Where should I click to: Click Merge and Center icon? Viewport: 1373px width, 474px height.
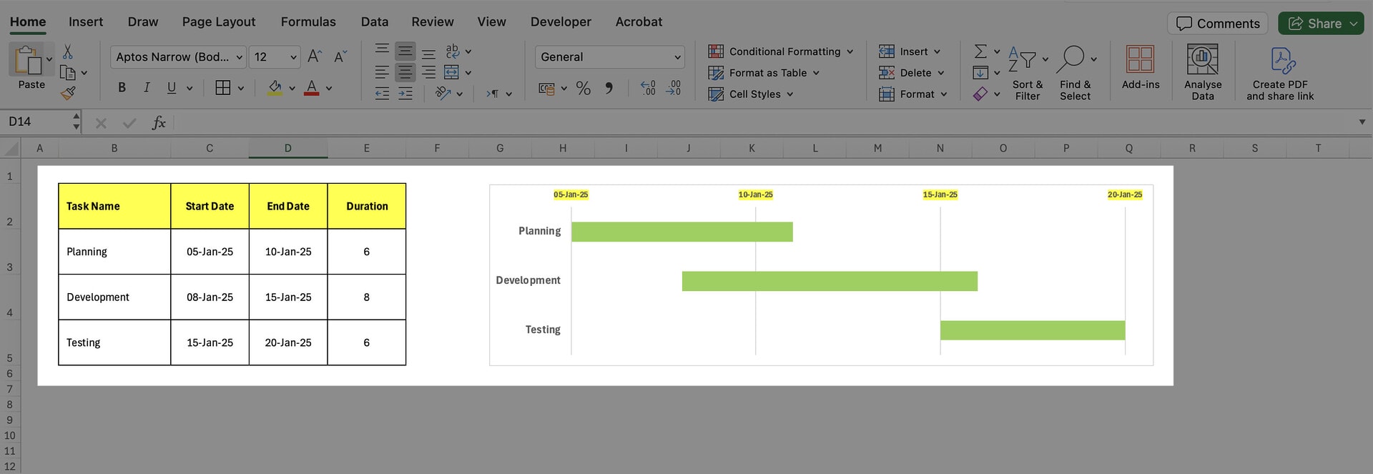pos(451,72)
